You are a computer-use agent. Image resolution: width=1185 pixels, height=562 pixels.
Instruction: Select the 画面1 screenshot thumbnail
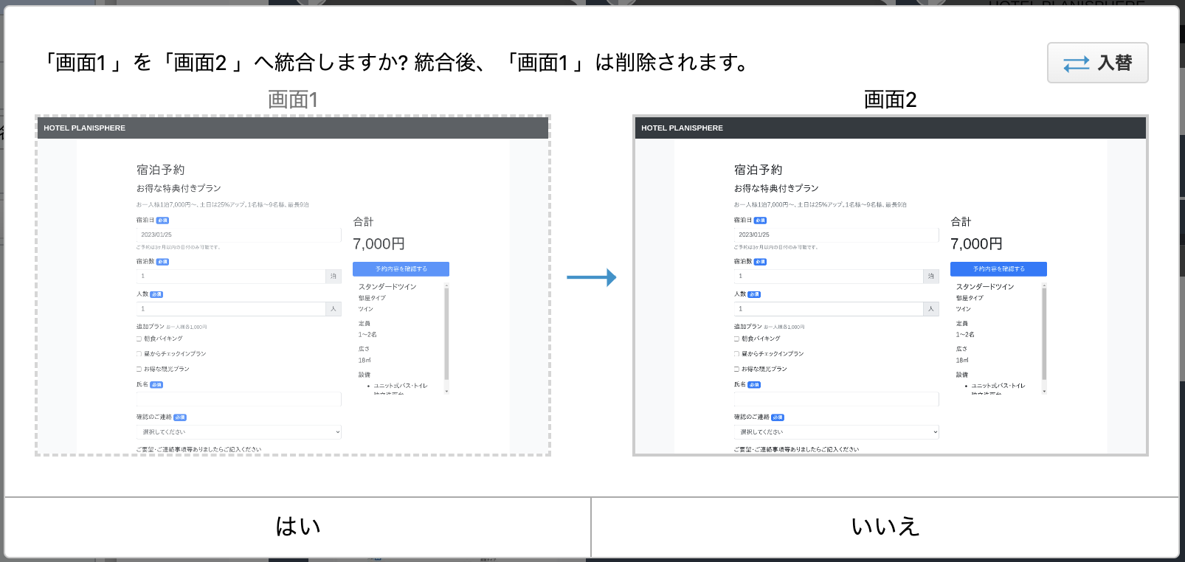(293, 285)
